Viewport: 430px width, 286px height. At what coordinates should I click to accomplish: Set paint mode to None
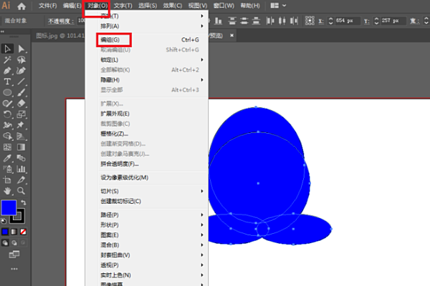(x=25, y=232)
